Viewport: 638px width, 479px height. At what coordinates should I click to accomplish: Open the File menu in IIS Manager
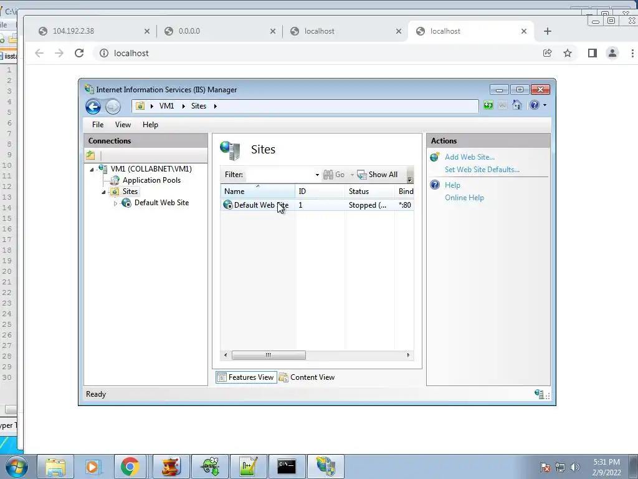pyautogui.click(x=98, y=125)
